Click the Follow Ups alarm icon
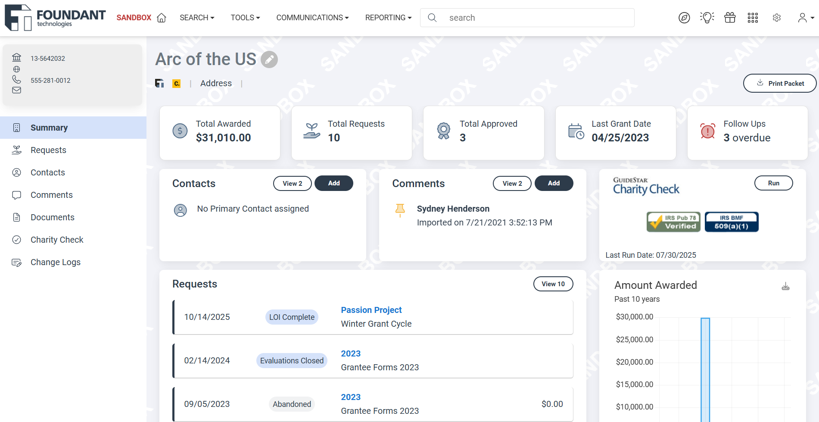The width and height of the screenshot is (819, 422). click(707, 131)
